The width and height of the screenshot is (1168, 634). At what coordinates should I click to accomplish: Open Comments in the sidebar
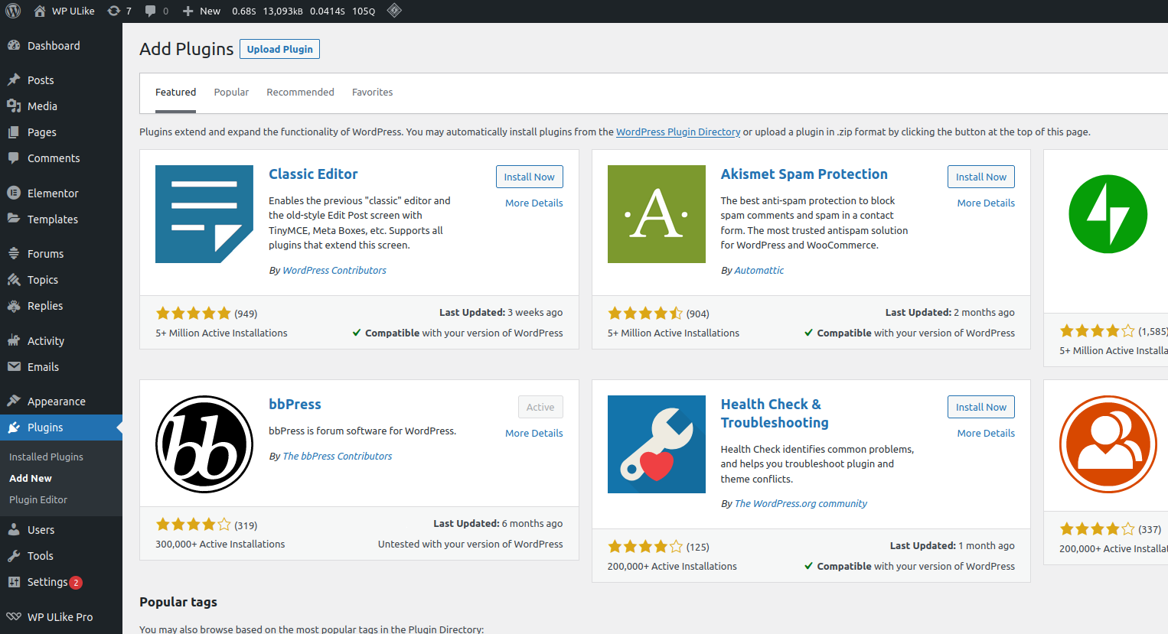61,158
